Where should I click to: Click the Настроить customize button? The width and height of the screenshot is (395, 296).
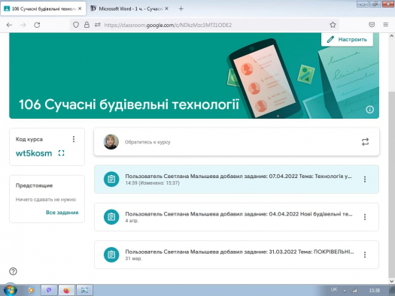pos(347,40)
